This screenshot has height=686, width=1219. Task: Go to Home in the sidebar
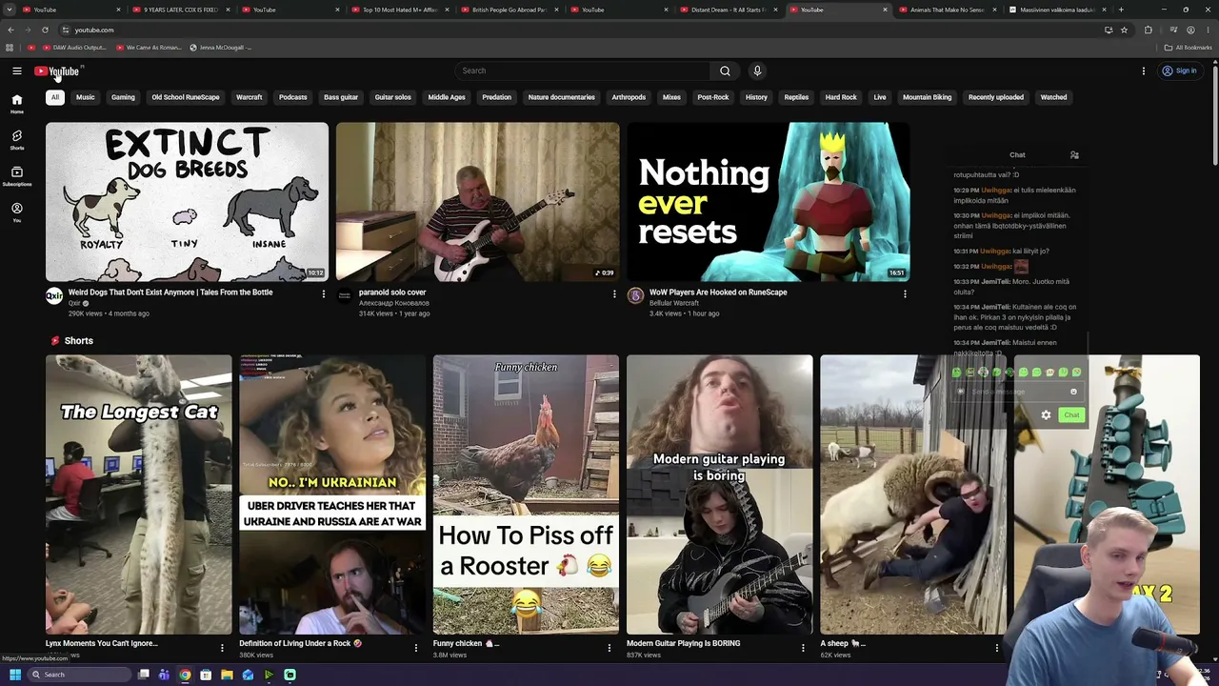tap(17, 104)
